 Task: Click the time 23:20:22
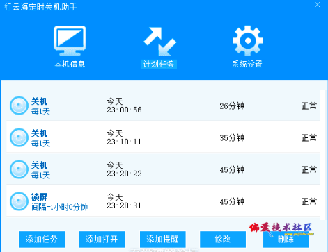point(124,174)
